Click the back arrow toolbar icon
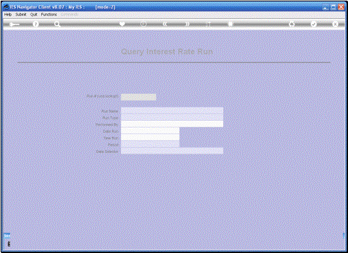 (14, 24)
